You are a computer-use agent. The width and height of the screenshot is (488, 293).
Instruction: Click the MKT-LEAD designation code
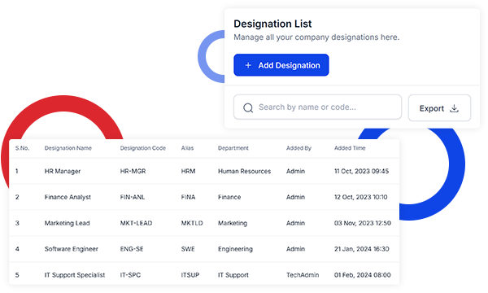click(136, 223)
